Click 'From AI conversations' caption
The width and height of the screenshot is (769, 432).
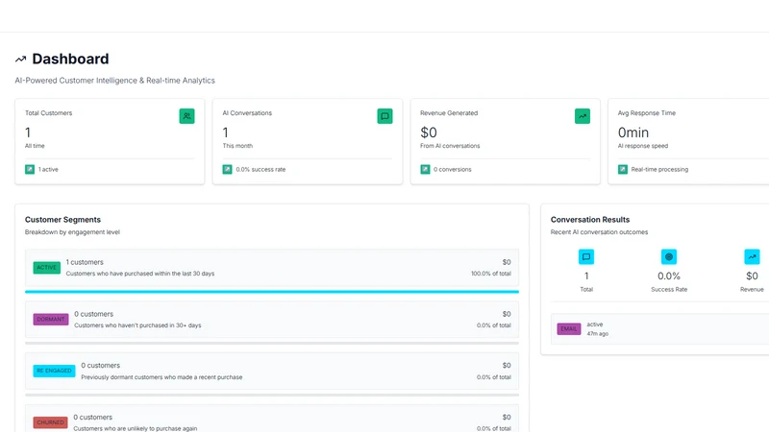pyautogui.click(x=450, y=146)
